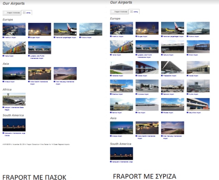Open Xi'an Xianyang Airport photo, right page
The height and width of the screenshot is (180, 219).
pyautogui.click(x=173, y=128)
